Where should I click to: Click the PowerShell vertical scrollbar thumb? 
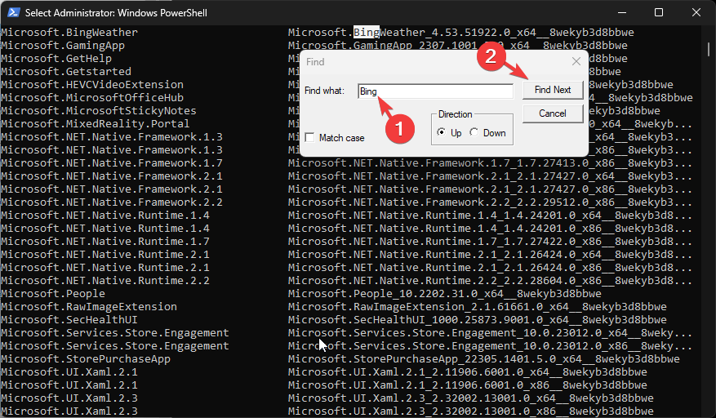pyautogui.click(x=709, y=48)
